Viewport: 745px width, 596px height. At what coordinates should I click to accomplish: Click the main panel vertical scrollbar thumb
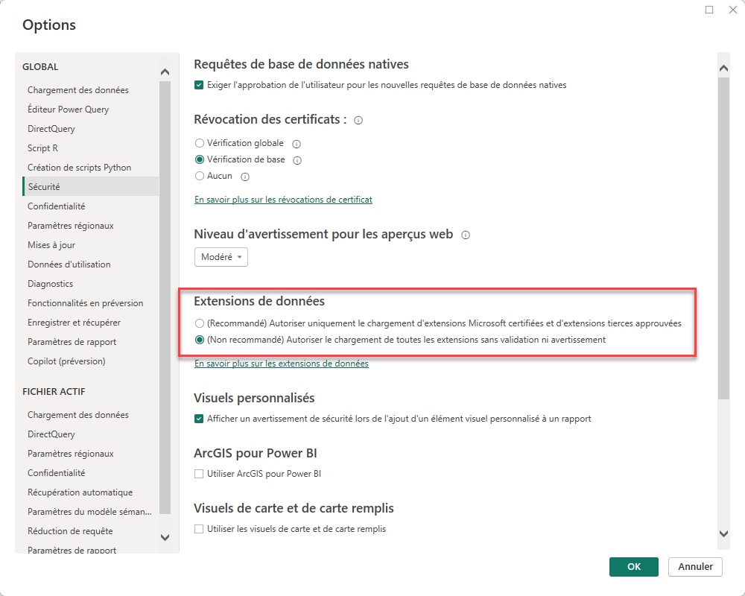point(723,238)
